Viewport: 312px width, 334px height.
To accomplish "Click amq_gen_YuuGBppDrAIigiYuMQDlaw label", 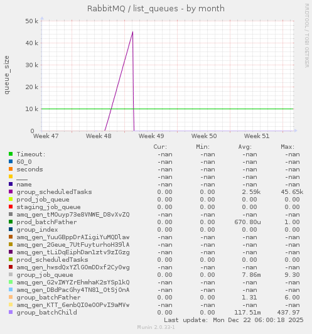I will (73, 237).
